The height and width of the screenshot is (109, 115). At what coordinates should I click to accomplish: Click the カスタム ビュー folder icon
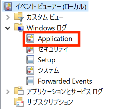click(x=19, y=17)
